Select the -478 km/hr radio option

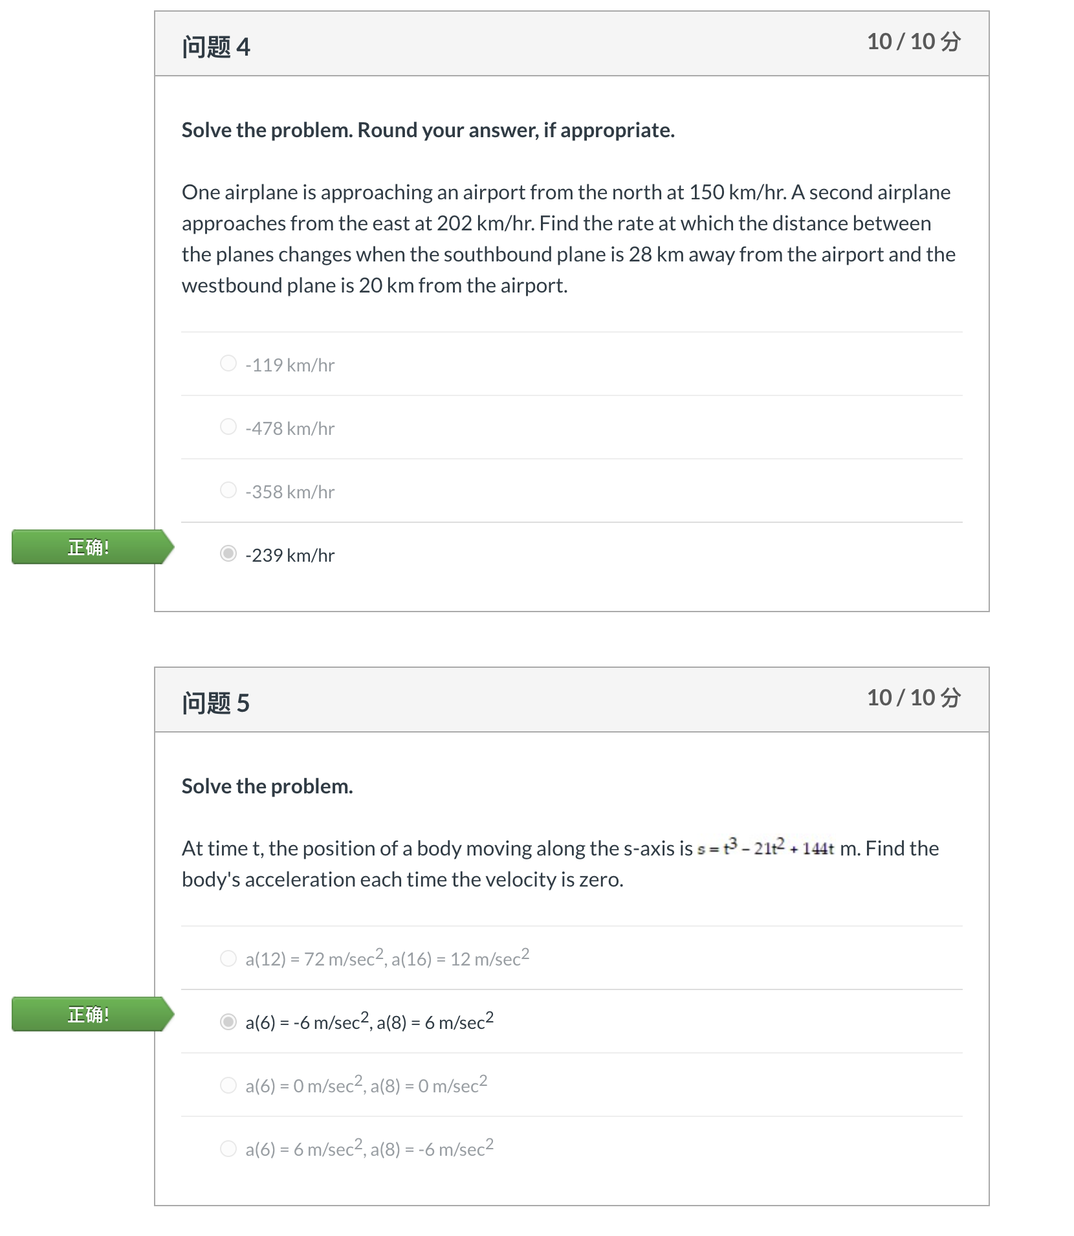point(228,426)
